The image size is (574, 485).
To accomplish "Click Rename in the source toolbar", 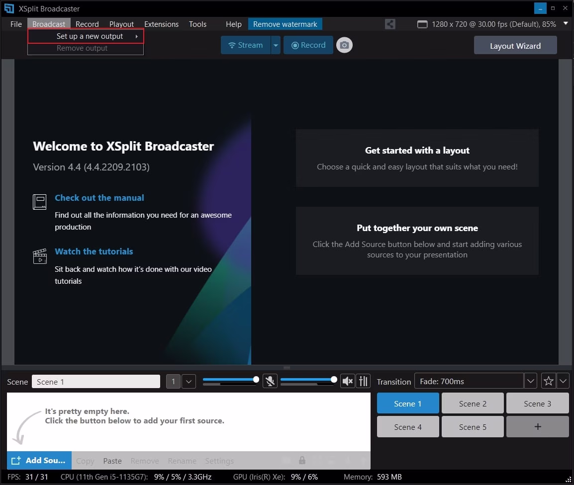I will tap(182, 461).
